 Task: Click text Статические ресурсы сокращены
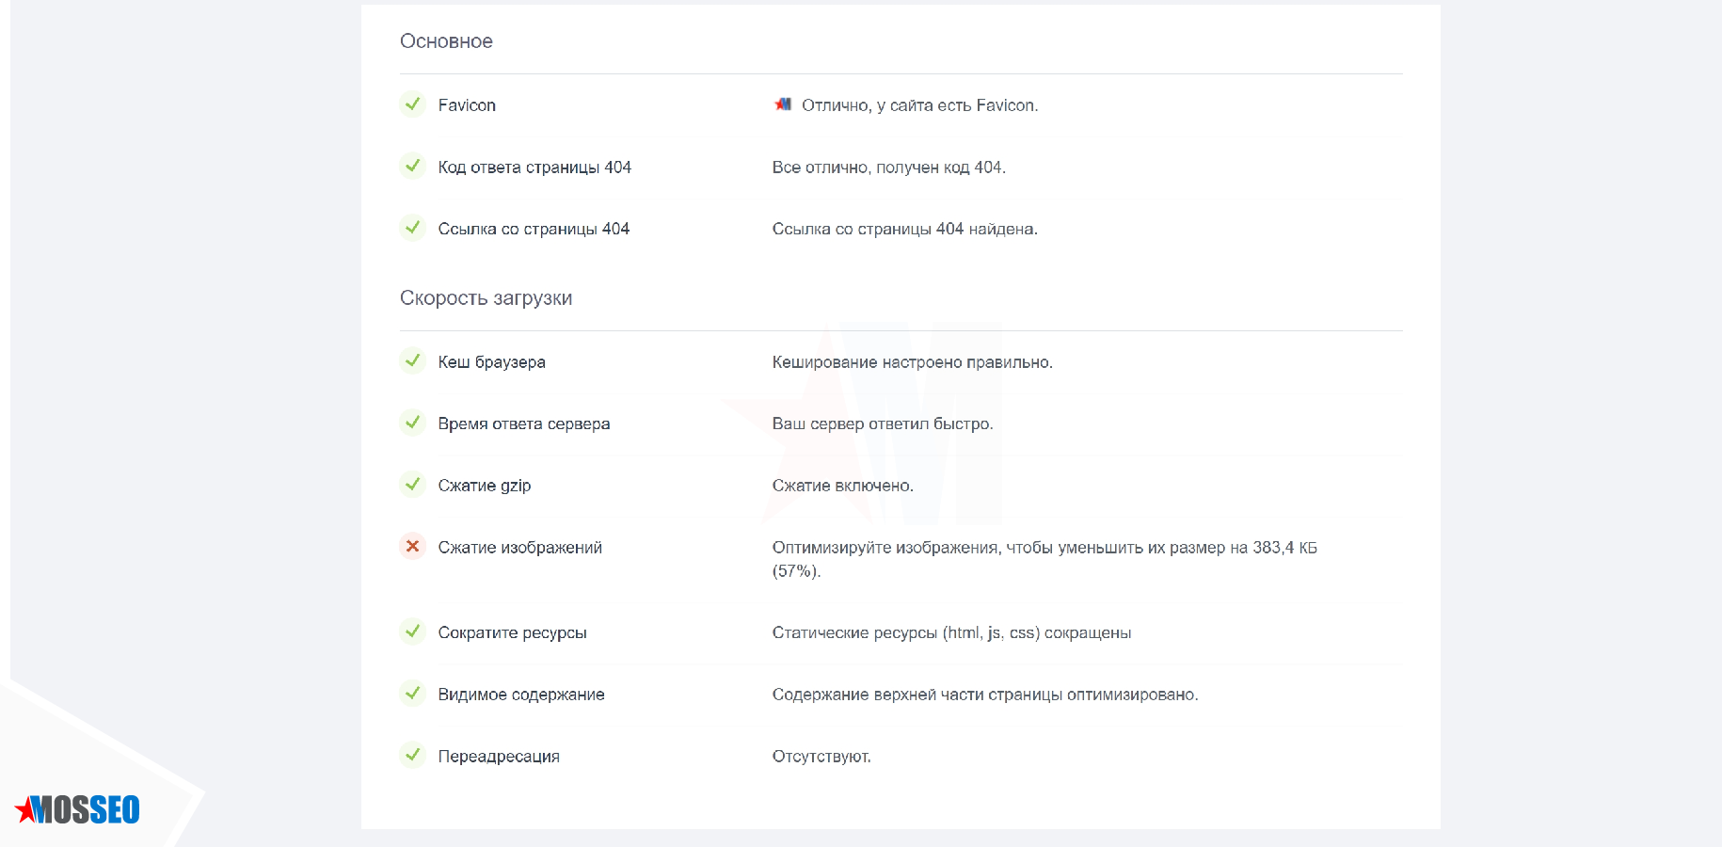(x=951, y=633)
